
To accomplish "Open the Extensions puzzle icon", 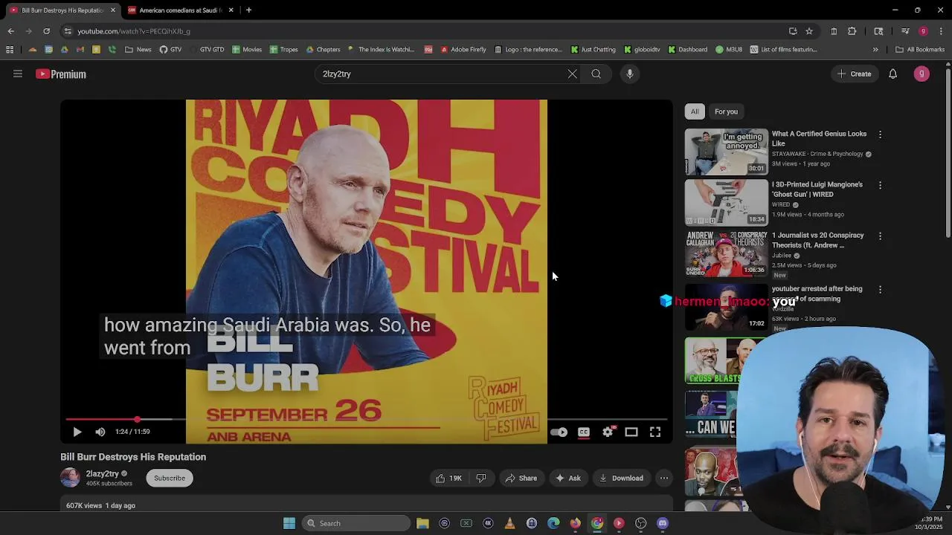I will click(852, 31).
